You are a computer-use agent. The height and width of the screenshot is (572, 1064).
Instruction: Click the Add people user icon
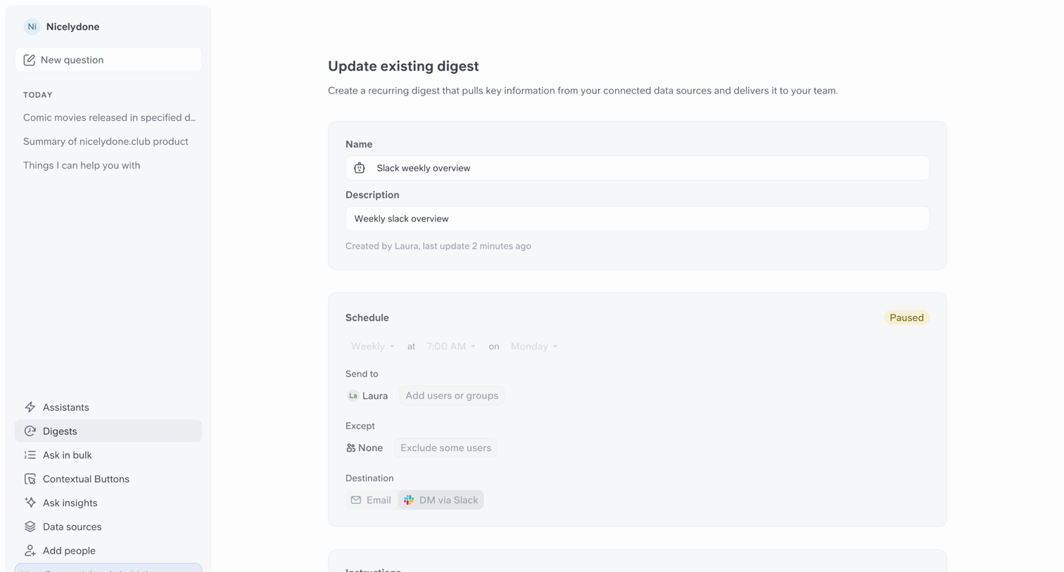tap(30, 550)
